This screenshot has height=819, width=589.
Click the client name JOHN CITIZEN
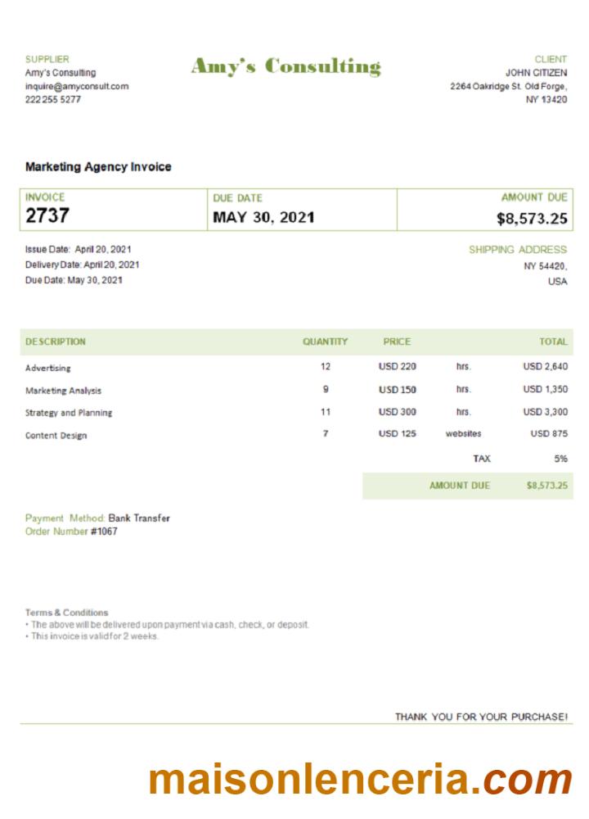(x=536, y=73)
